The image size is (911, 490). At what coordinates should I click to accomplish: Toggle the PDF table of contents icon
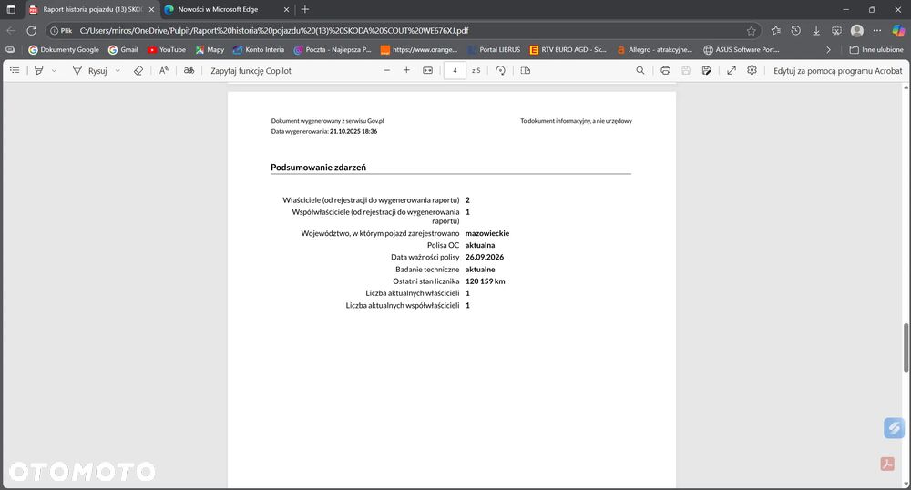15,70
